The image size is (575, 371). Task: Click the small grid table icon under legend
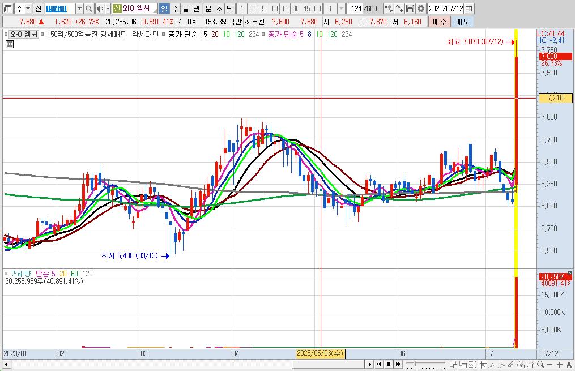(x=10, y=44)
